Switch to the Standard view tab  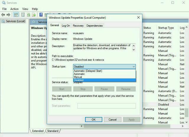coord(53,131)
